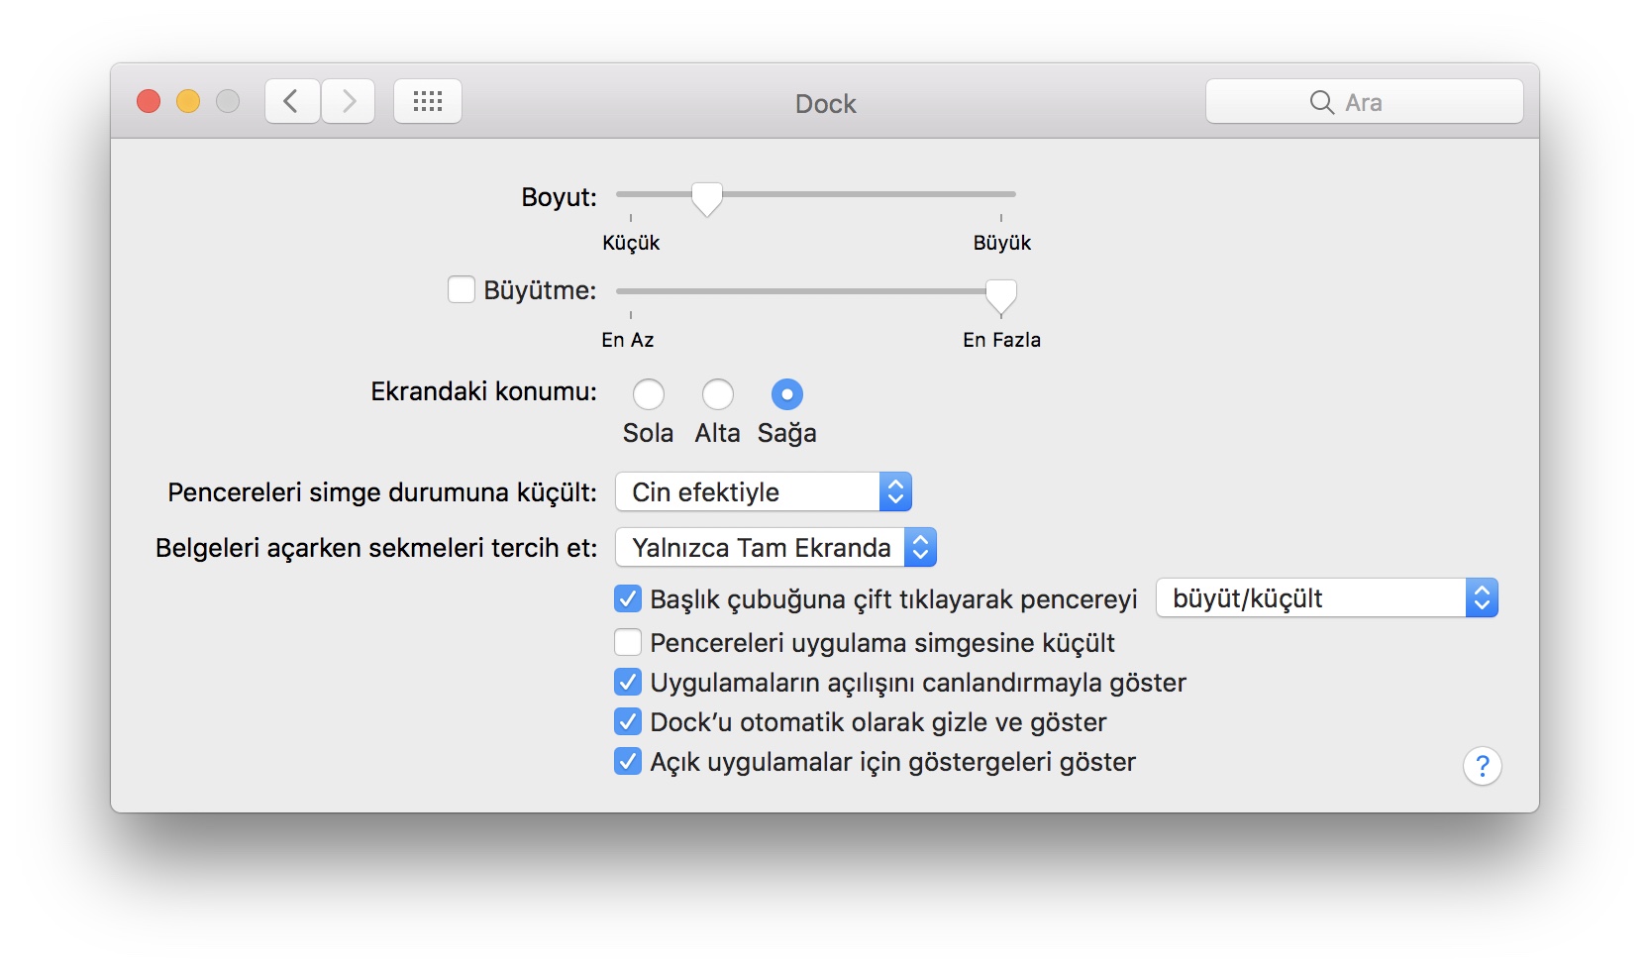The image size is (1650, 971).
Task: Open the Cin efektiyle minimize effect dropdown
Action: tap(763, 492)
